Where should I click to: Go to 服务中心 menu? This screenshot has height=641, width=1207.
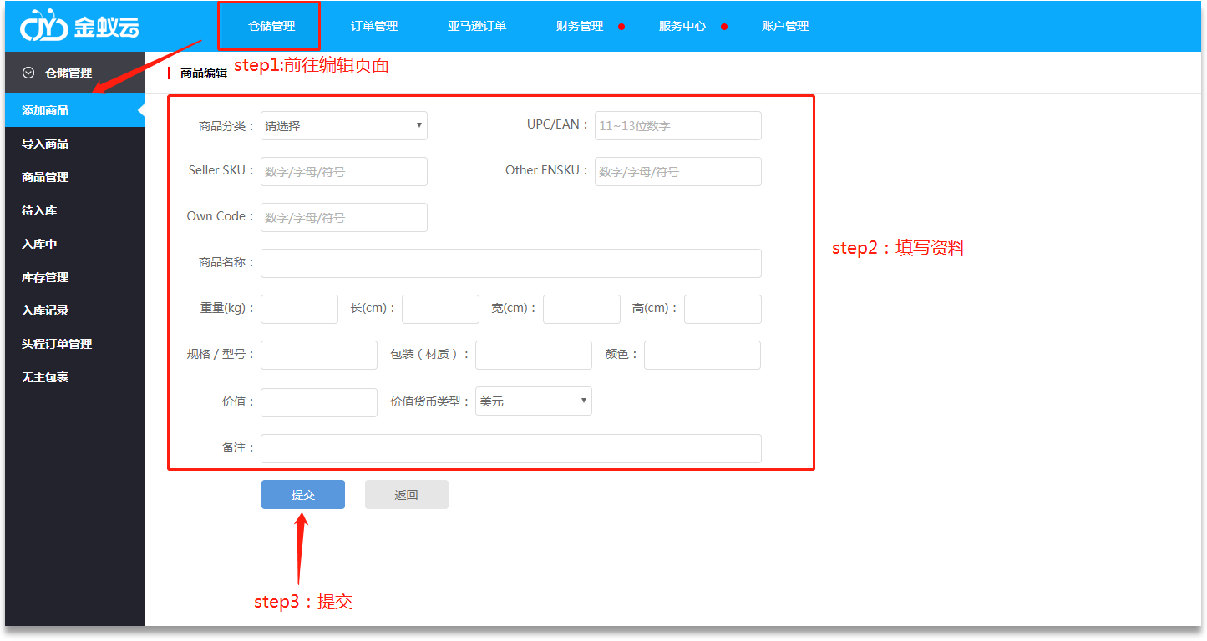point(682,27)
